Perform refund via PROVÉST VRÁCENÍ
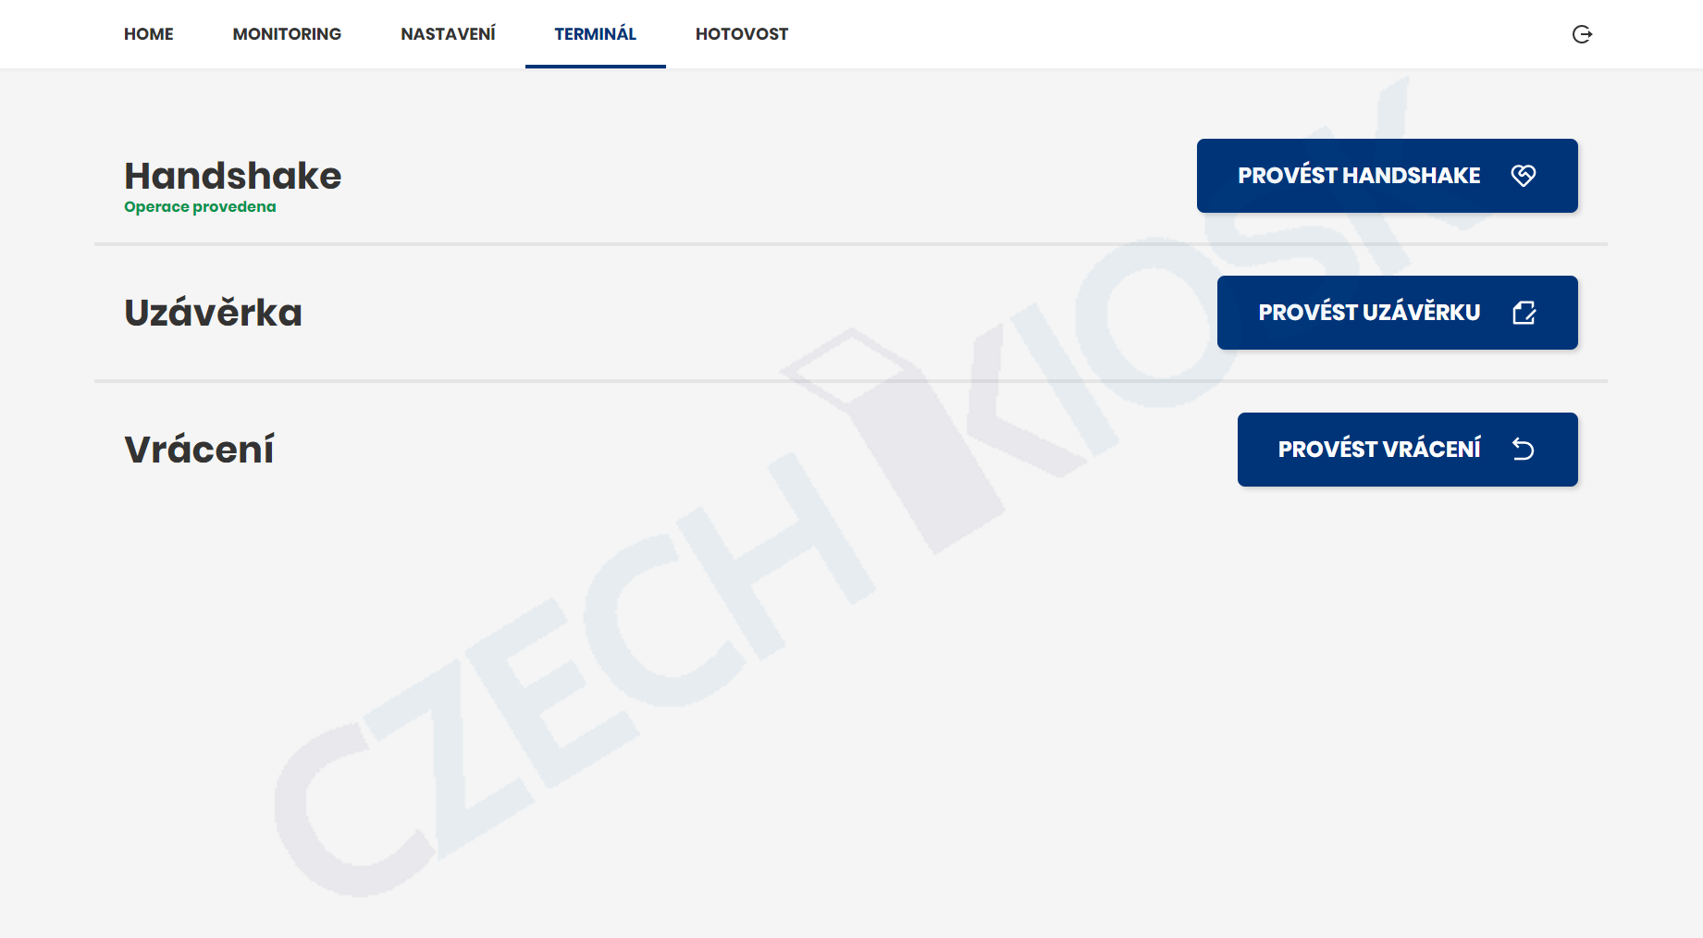 coord(1408,450)
